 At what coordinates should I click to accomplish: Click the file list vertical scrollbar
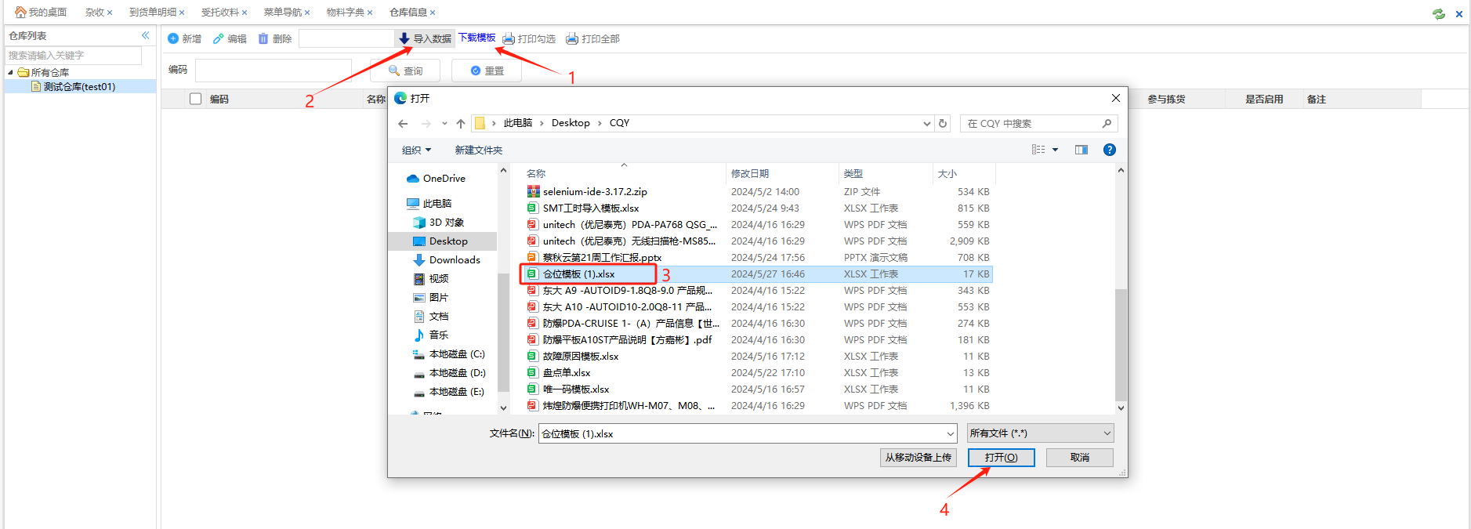pos(1121,345)
